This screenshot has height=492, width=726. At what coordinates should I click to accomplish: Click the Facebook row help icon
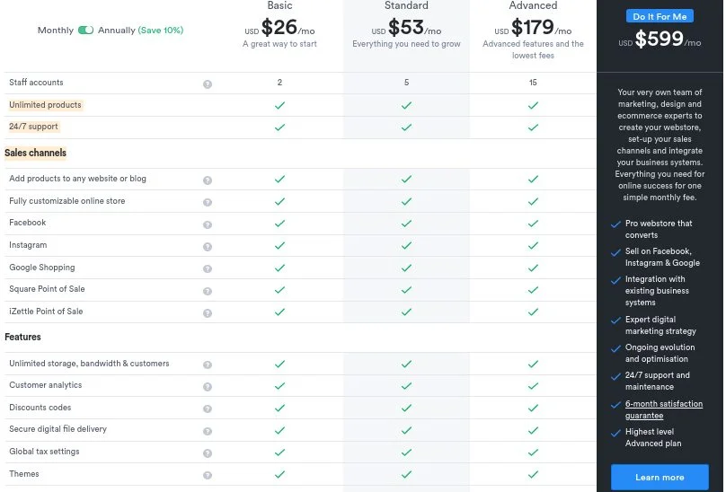(x=208, y=224)
